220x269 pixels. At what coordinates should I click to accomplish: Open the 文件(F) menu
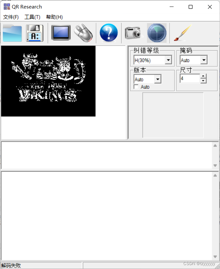coord(11,17)
